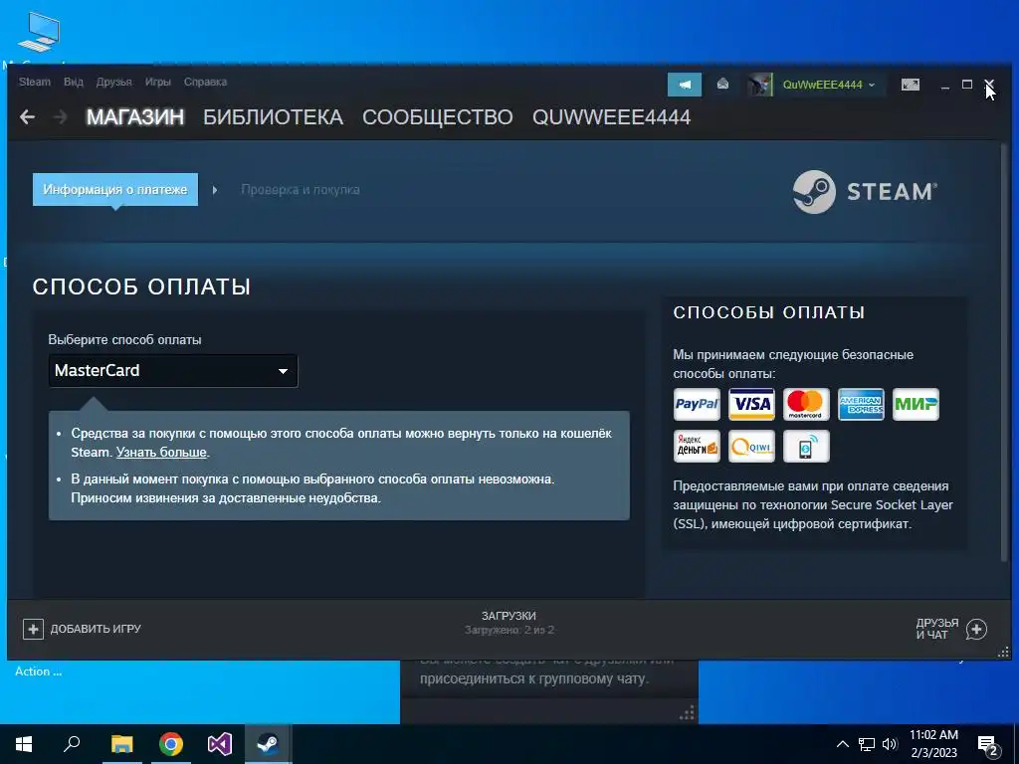Click the PayPal payment logo
Screen dimensions: 1019x764
(697, 404)
